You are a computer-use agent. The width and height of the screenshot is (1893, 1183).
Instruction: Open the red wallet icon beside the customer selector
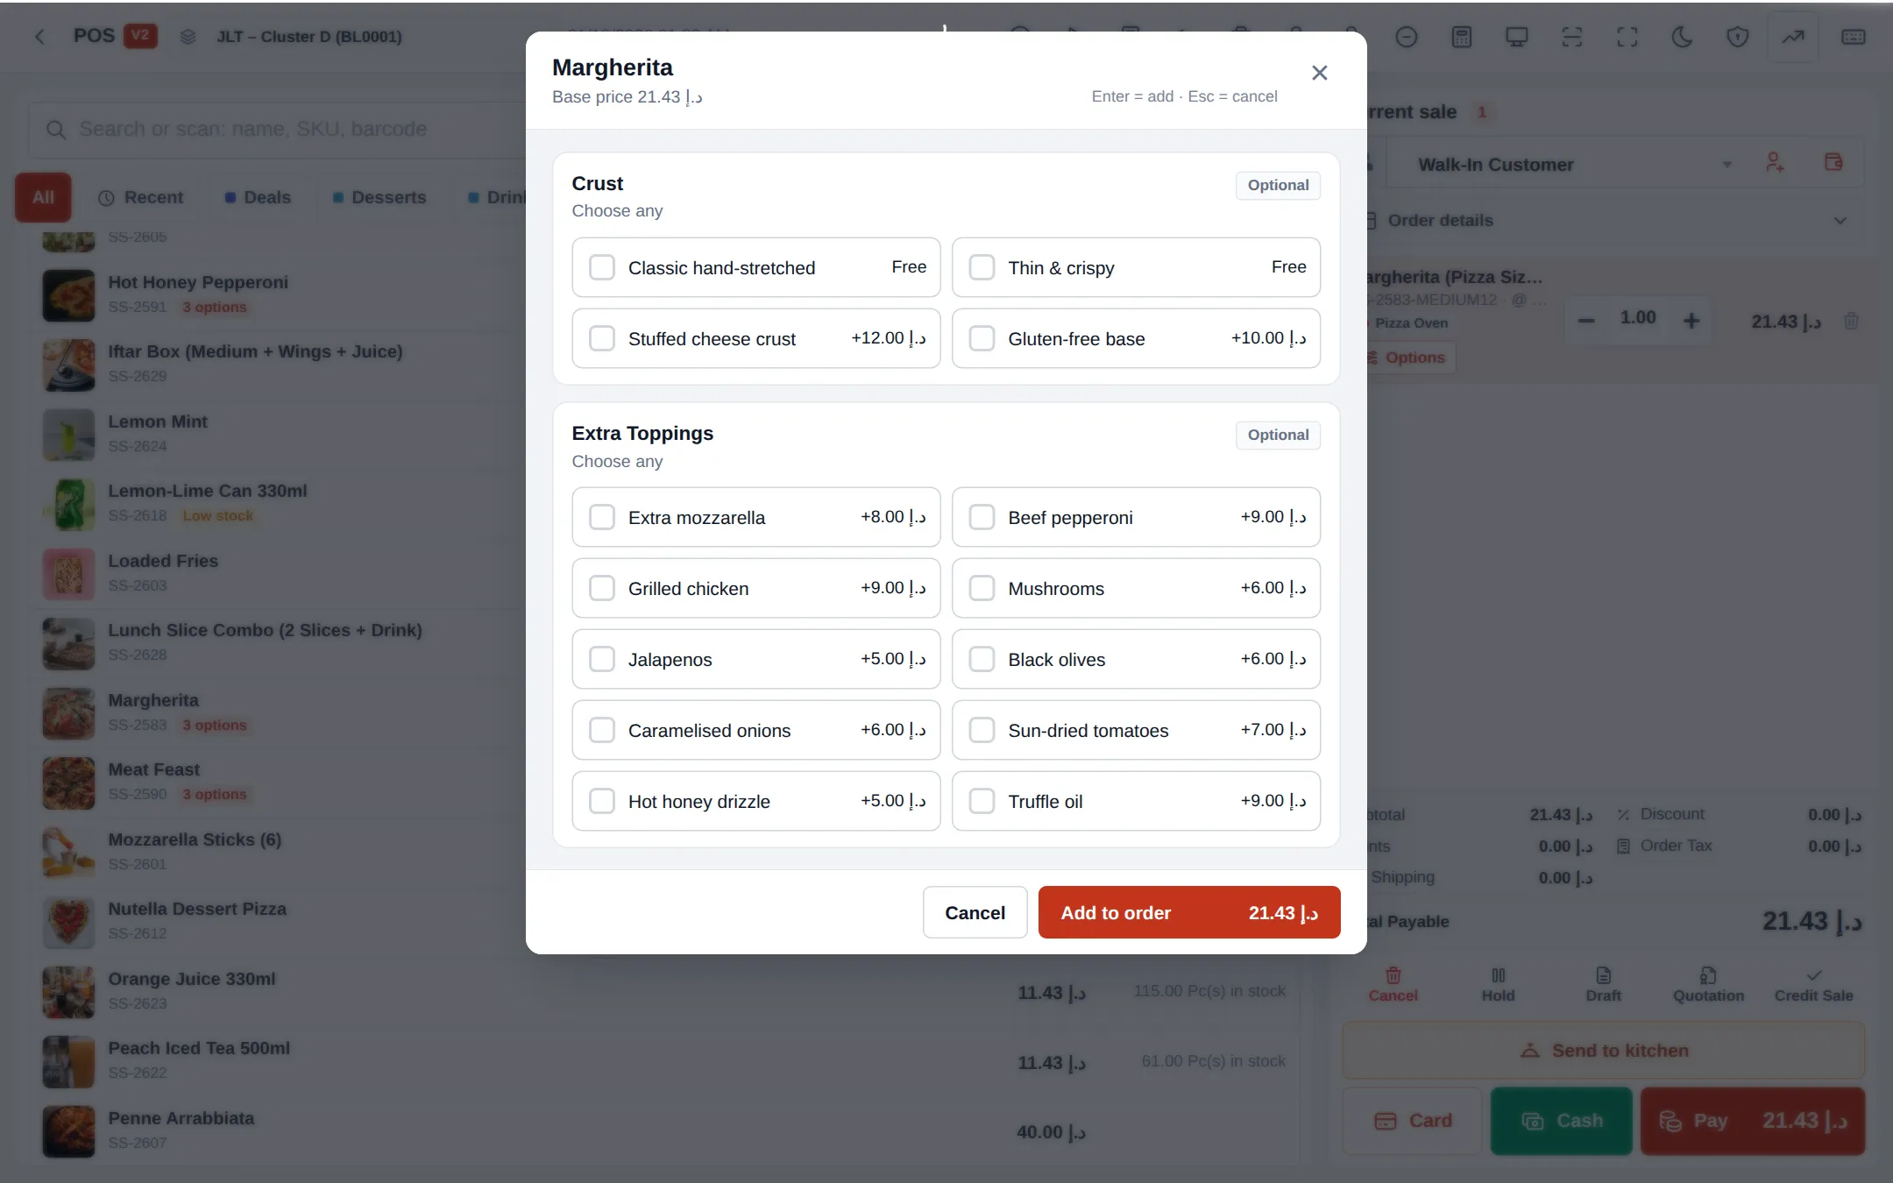tap(1833, 163)
